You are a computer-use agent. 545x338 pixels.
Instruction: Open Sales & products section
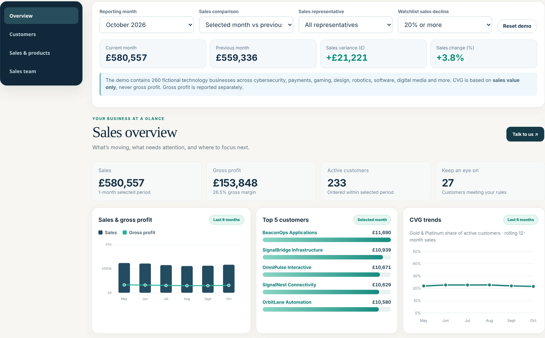tap(41, 53)
